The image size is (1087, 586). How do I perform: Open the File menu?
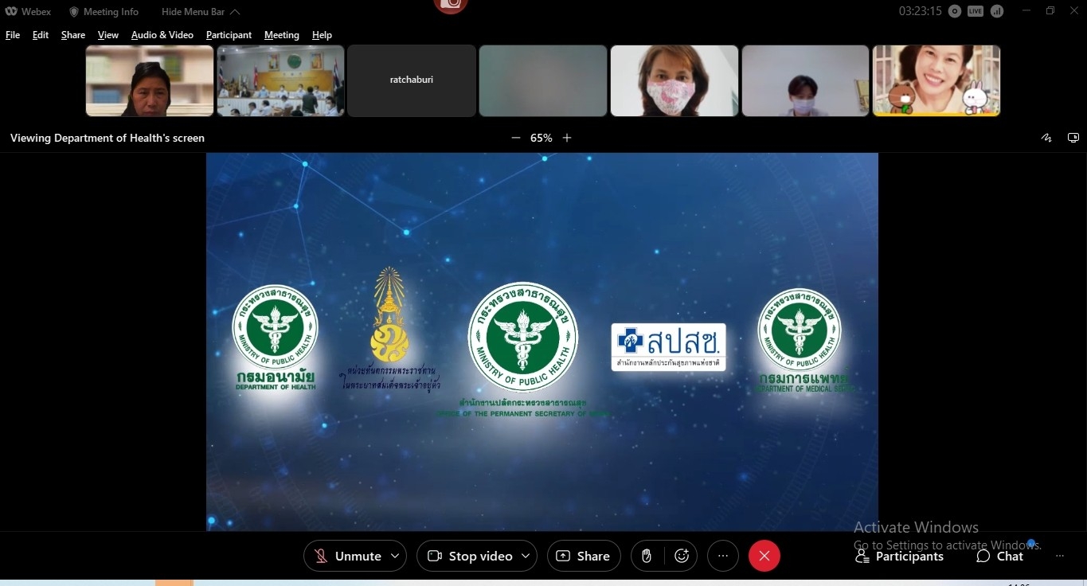tap(13, 35)
